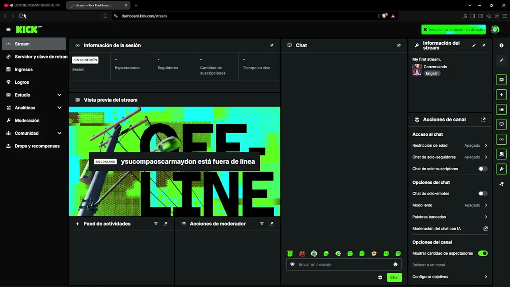Click the English language tag
510x287 pixels.
coord(432,73)
